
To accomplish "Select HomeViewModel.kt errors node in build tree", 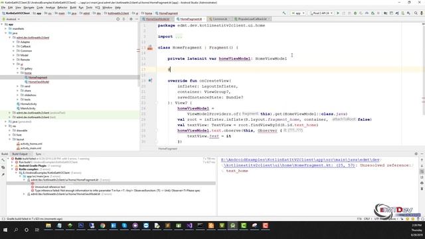I will click(x=65, y=194).
